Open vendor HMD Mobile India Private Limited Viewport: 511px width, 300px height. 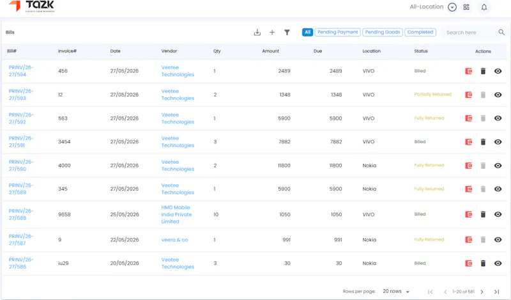tap(176, 214)
